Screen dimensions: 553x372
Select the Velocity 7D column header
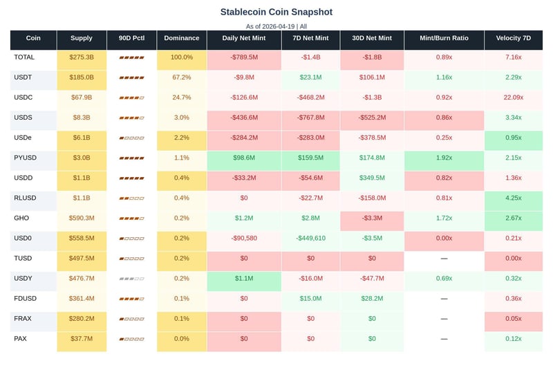513,38
